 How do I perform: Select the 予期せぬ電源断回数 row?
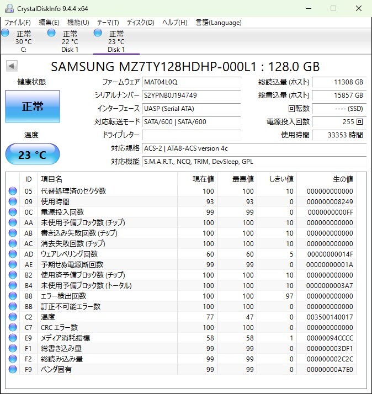pos(180,264)
